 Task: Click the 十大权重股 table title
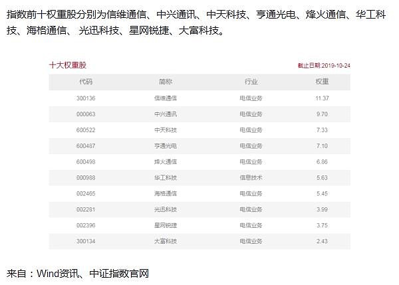point(68,65)
